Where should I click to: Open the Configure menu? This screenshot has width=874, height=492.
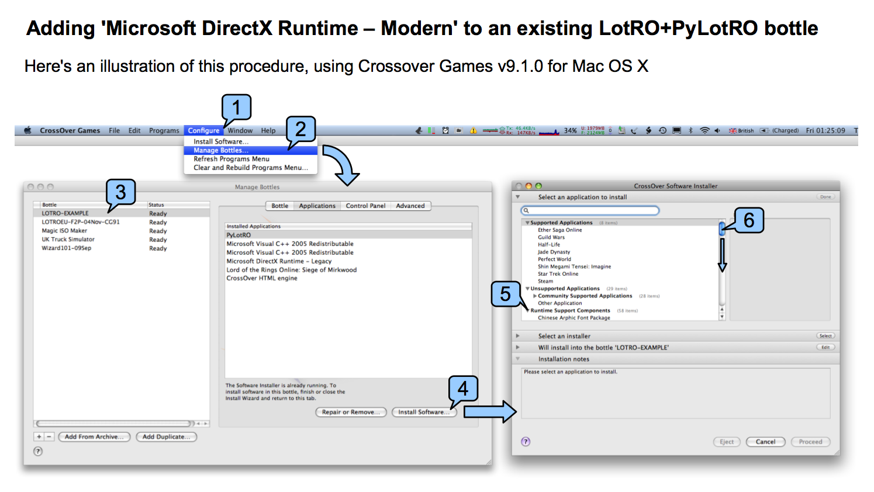203,130
